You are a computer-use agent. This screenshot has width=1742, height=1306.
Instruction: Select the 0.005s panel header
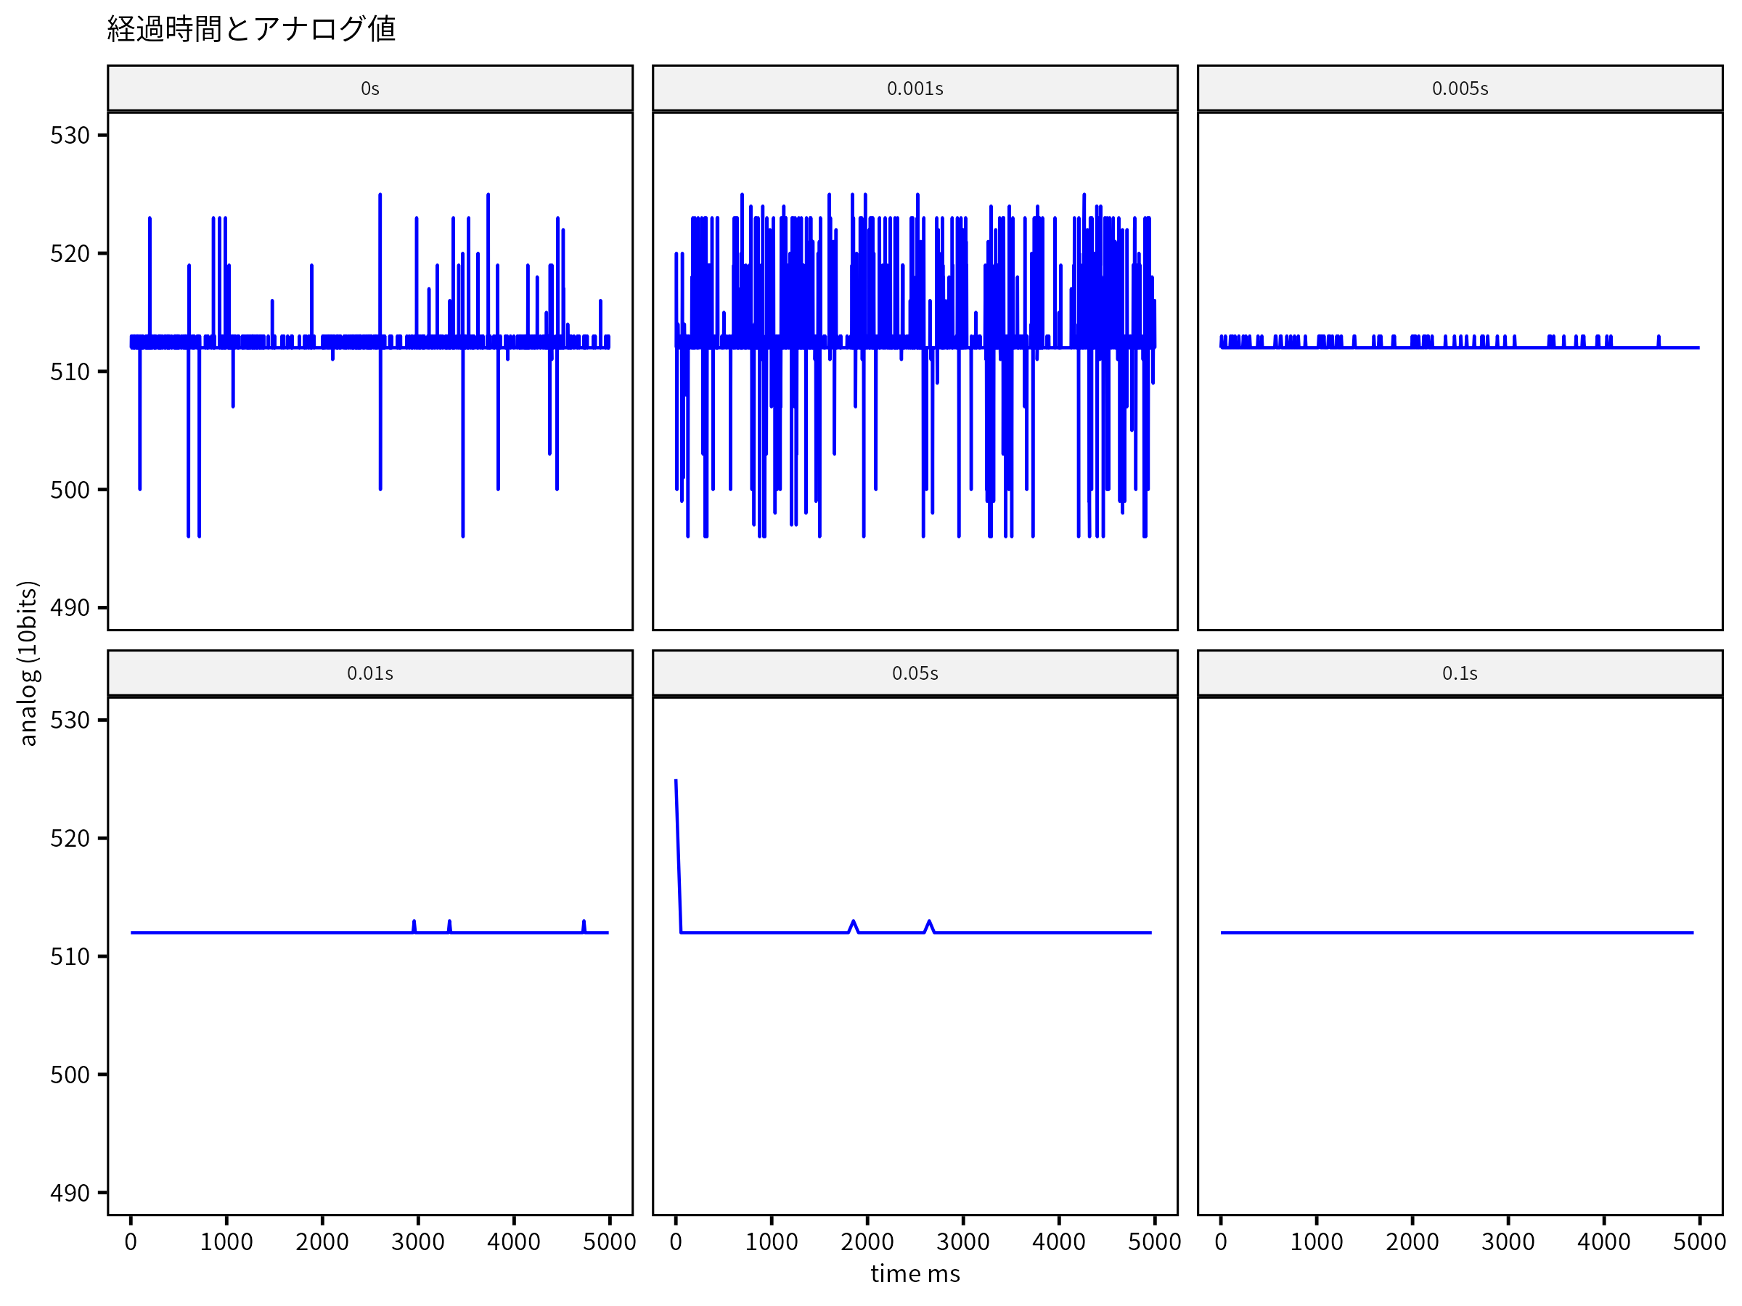click(x=1459, y=89)
